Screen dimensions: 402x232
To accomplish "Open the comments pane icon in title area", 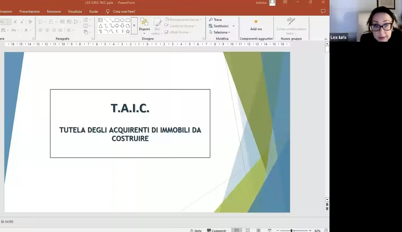I will 323,11.
